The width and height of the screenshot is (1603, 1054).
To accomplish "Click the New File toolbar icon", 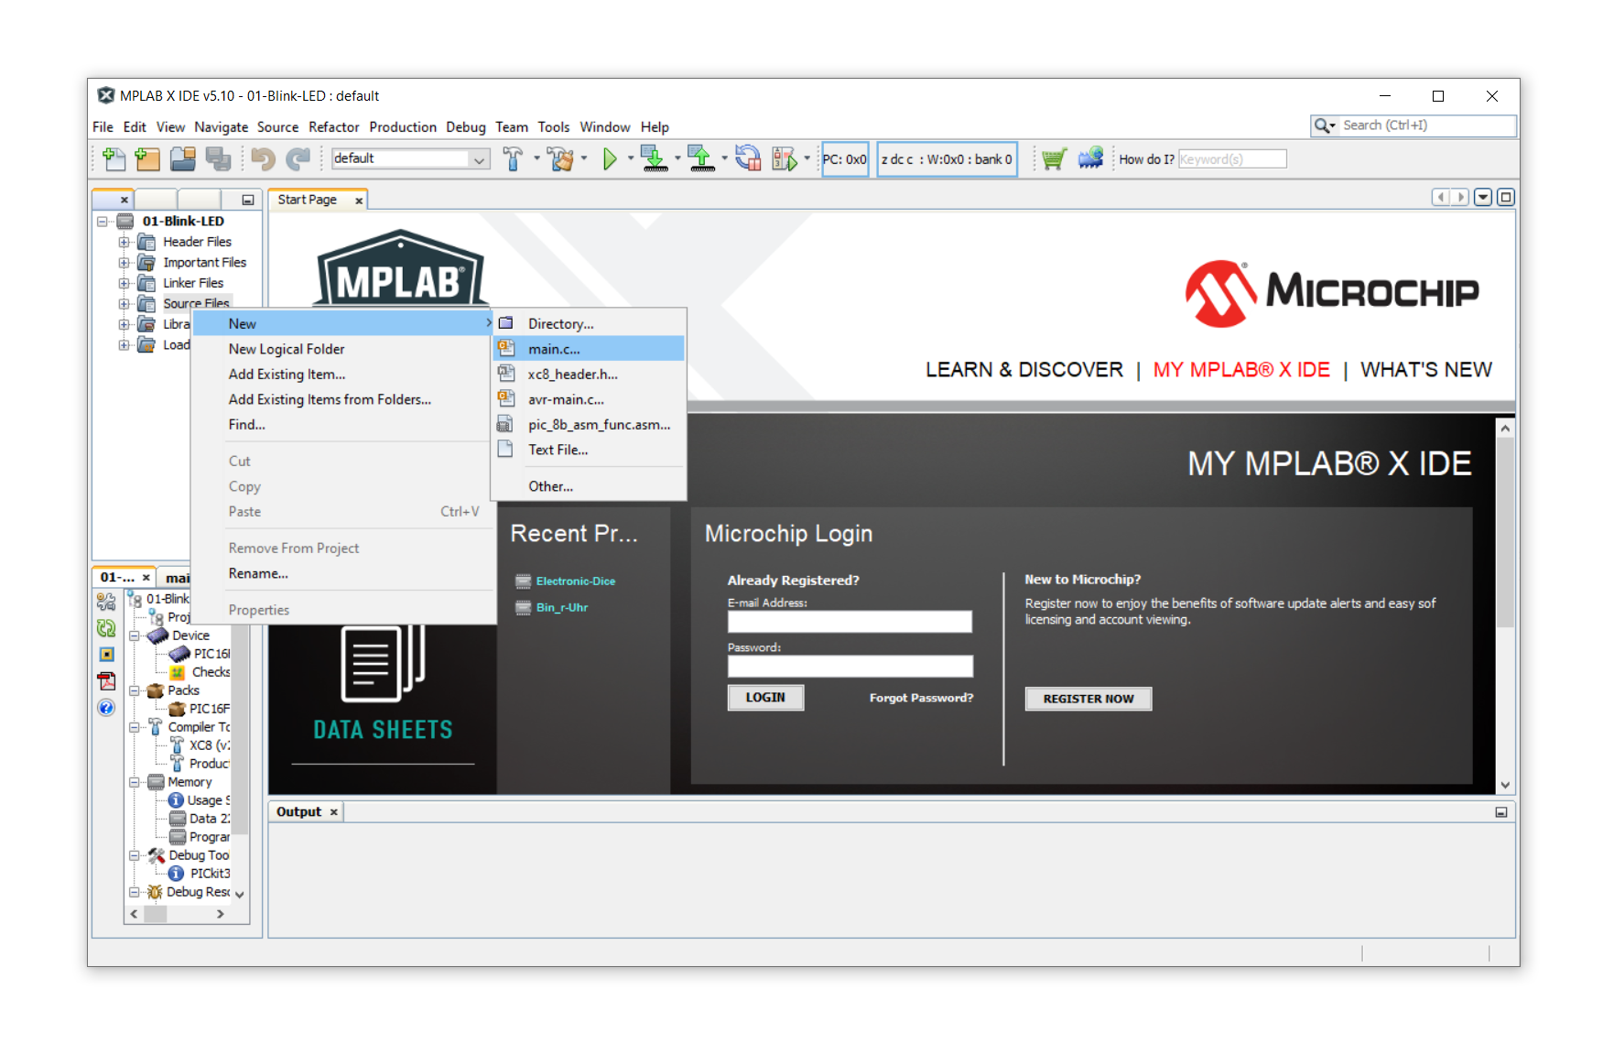I will point(114,159).
